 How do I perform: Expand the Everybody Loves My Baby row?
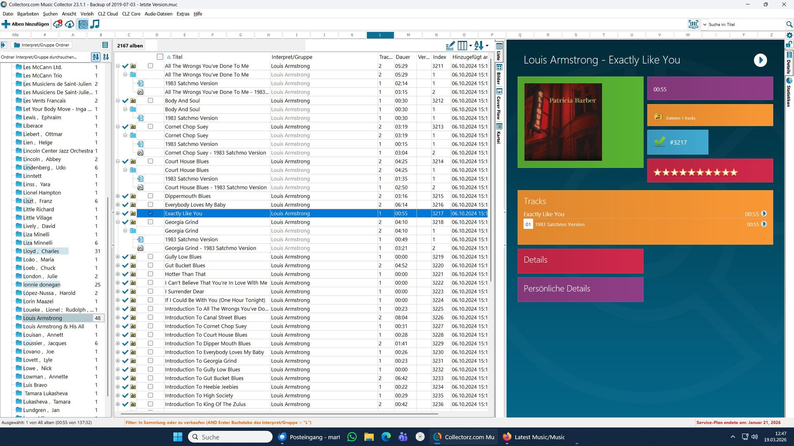[x=117, y=205]
